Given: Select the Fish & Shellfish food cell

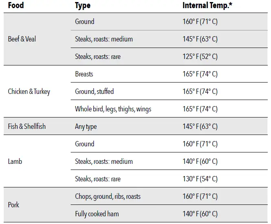Looking at the screenshot, I should tap(27, 126).
